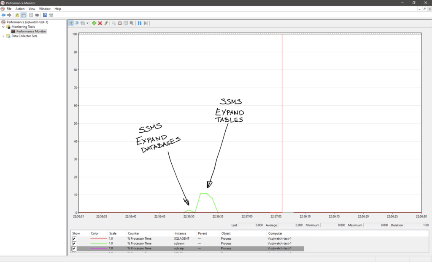
Task: Open the Action menu
Action: click(x=20, y=9)
